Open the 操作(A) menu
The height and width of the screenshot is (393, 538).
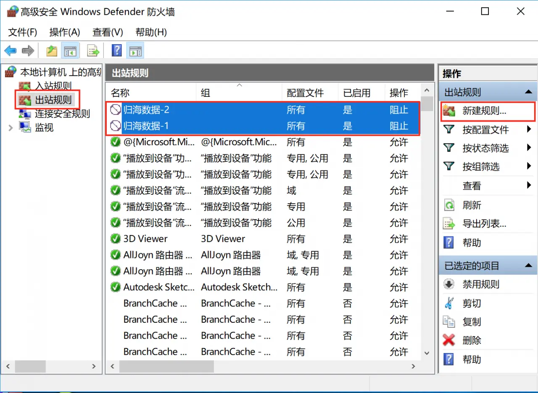[64, 32]
